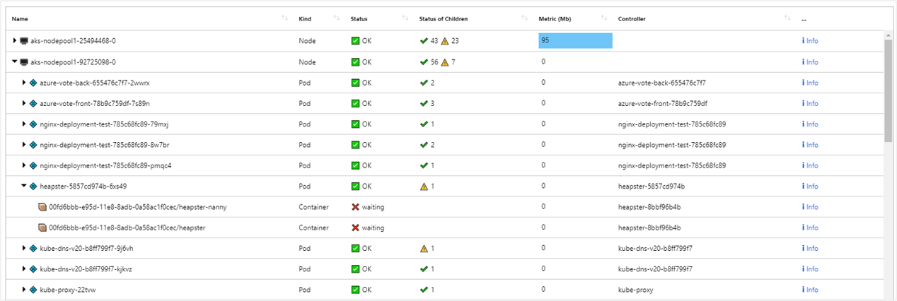
Task: Collapse the heapster-5857cd974b-6xs49 pod
Action: pos(23,187)
